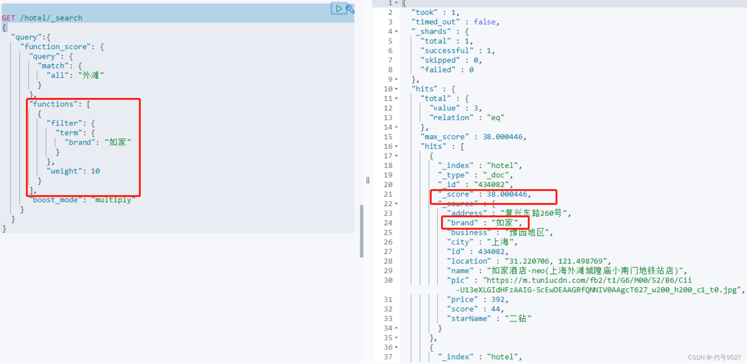This screenshot has height=364, width=747.
Task: Click the "business" 豫园地区 line
Action: (x=500, y=233)
